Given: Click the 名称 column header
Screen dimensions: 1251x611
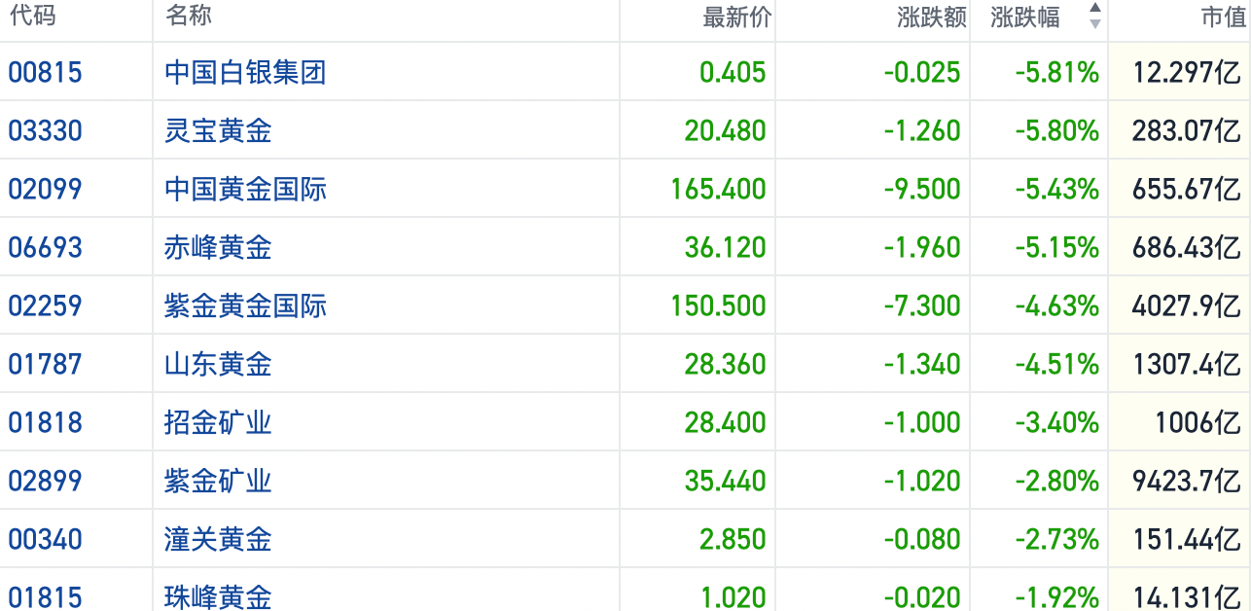Looking at the screenshot, I should click(188, 16).
